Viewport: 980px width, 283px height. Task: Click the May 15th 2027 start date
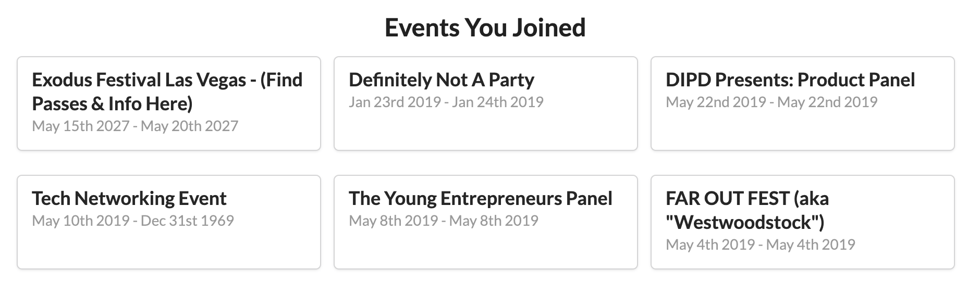(80, 126)
